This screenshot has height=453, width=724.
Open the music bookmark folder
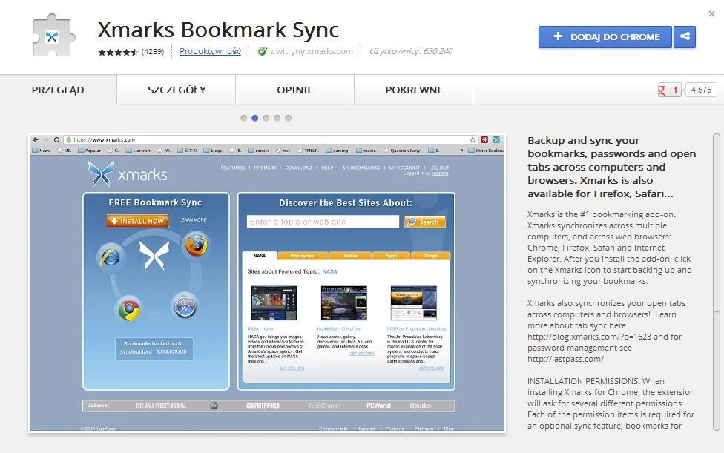point(366,151)
